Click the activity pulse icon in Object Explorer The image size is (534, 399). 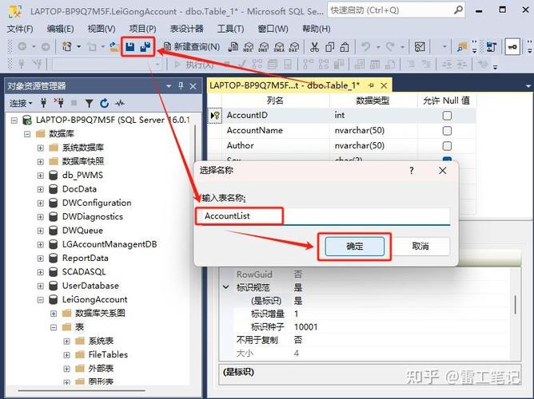(x=120, y=103)
